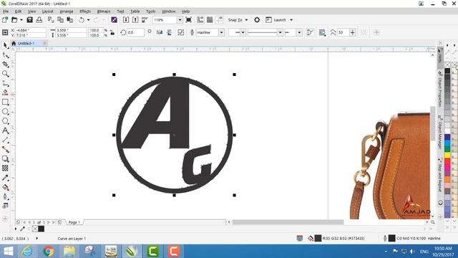Open the Hairline outline width dropdown
The width and height of the screenshot is (458, 258).
[221, 32]
